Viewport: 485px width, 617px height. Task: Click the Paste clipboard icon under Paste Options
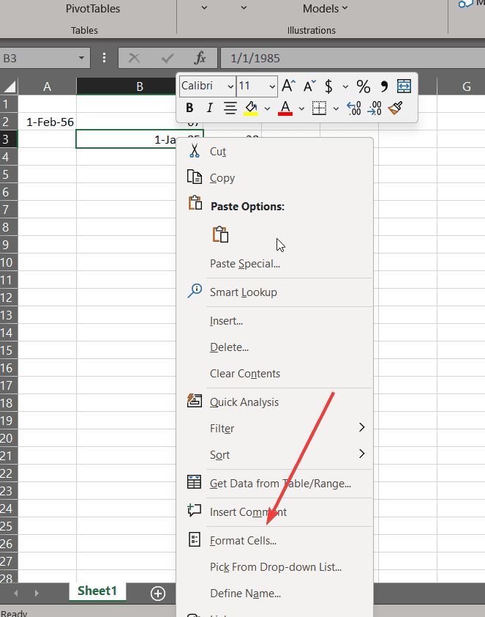coord(220,234)
